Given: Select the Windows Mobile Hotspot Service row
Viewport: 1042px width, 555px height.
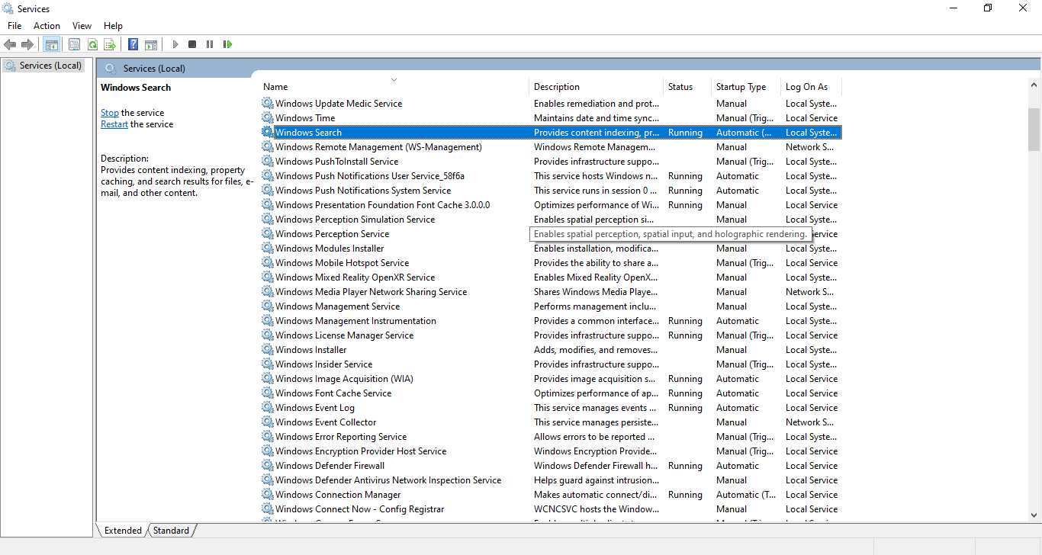Looking at the screenshot, I should click(551, 262).
